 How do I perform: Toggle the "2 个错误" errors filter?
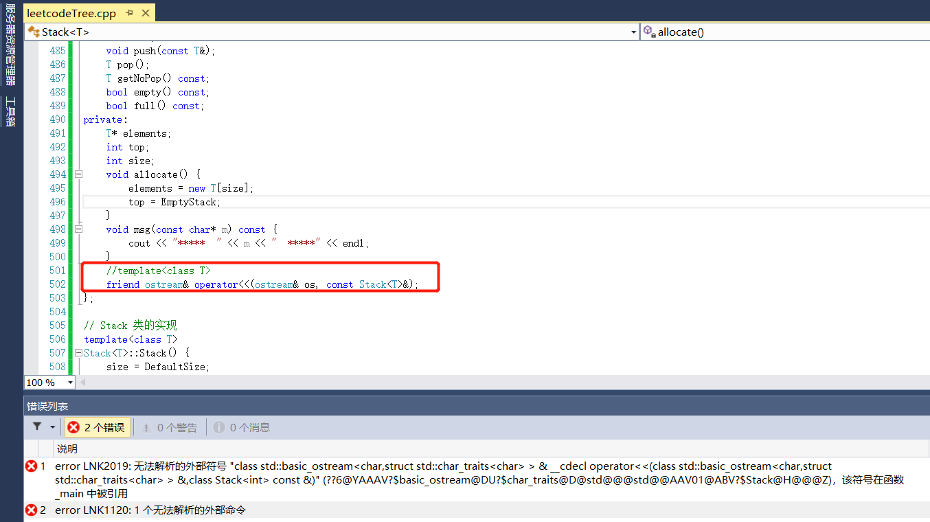click(x=96, y=426)
